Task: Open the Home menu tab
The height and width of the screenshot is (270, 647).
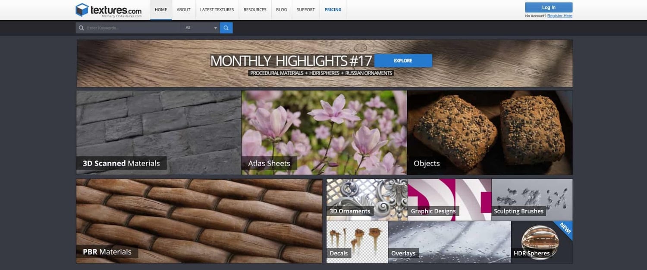Action: (161, 10)
